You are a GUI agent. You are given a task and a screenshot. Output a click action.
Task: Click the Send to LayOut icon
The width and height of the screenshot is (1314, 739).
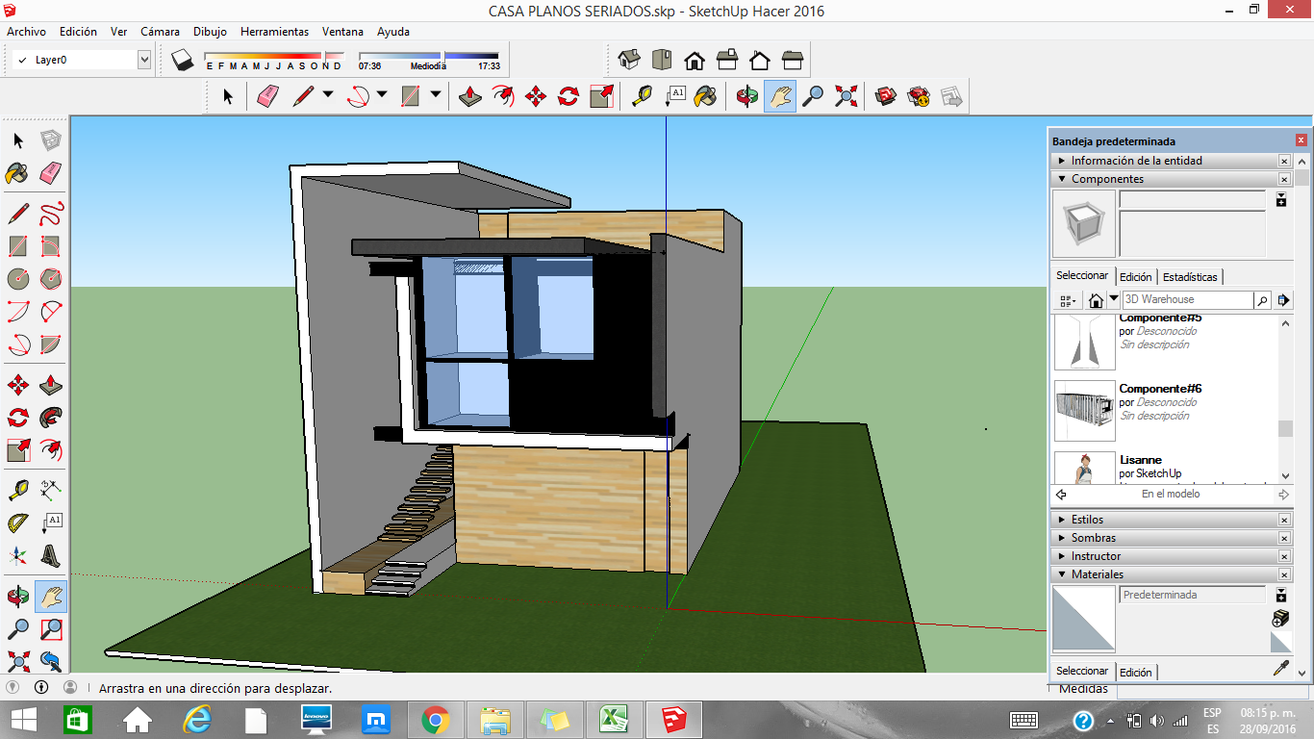click(x=951, y=96)
